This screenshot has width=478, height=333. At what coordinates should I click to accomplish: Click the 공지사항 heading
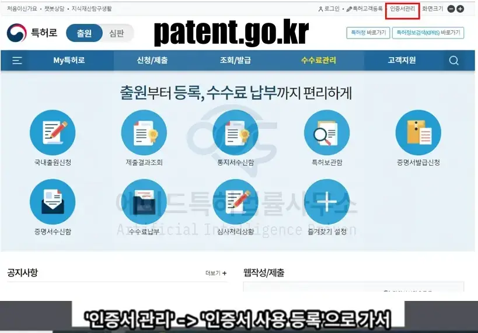[x=23, y=272]
